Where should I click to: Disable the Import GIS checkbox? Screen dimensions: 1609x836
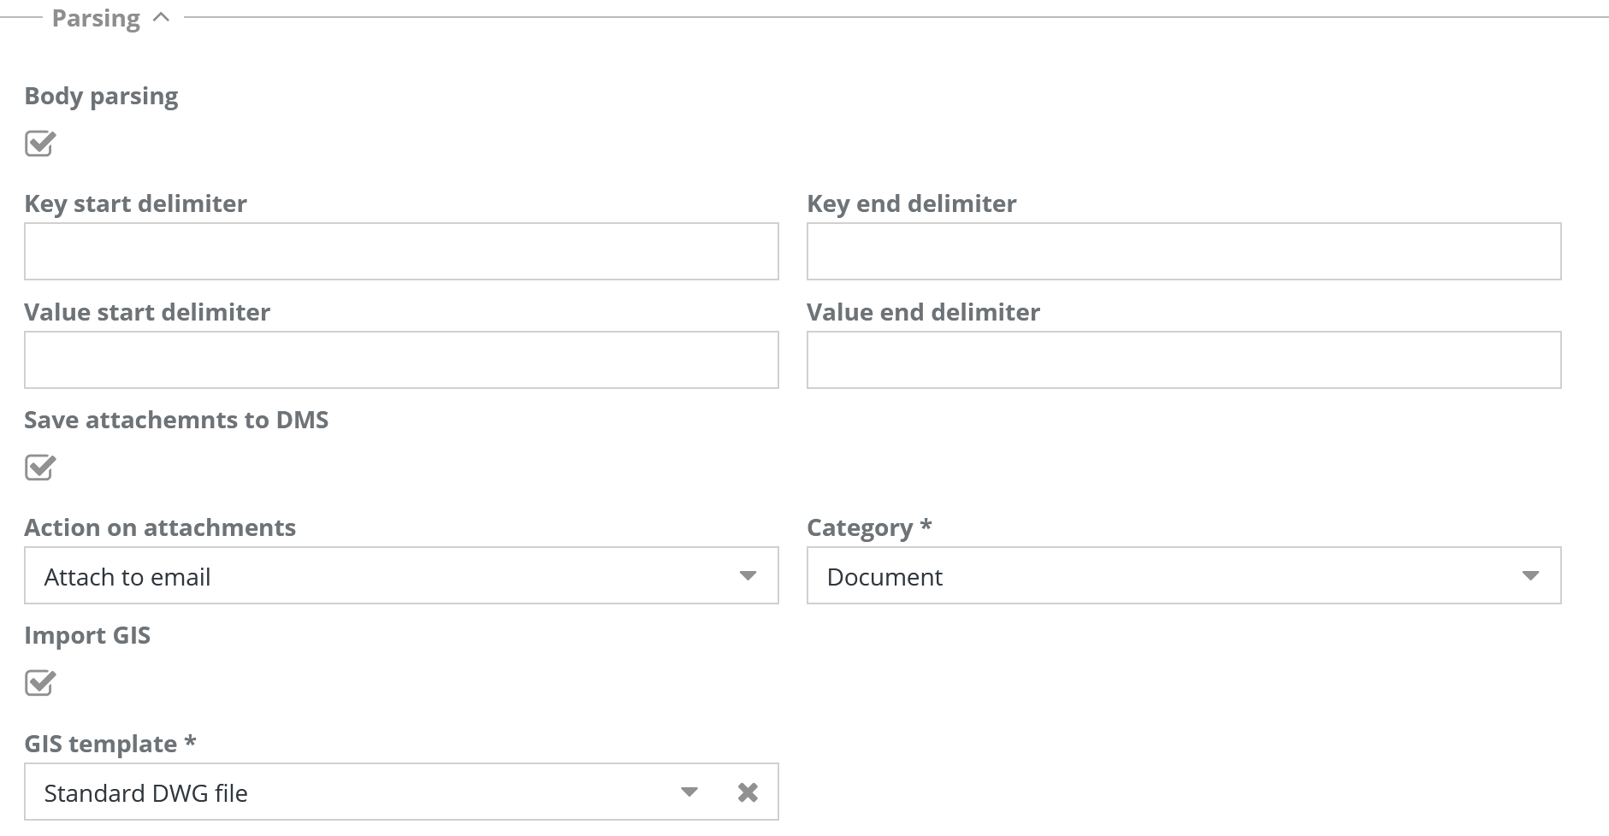pyautogui.click(x=39, y=683)
